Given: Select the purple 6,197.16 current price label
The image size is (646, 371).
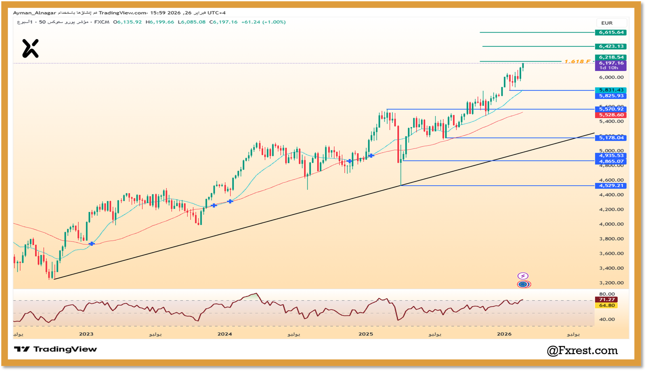Looking at the screenshot, I should (611, 63).
